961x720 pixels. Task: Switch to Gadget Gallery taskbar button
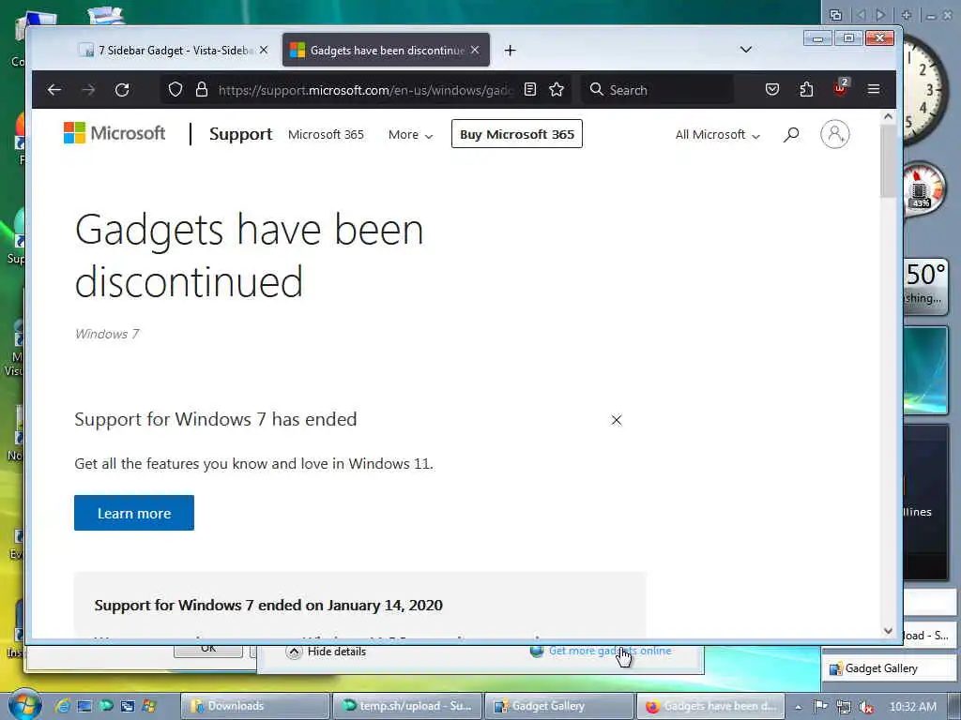pyautogui.click(x=559, y=706)
